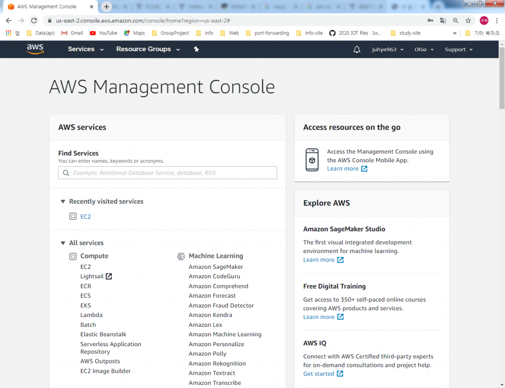Open the YouTube bookmark
The width and height of the screenshot is (505, 388).
coord(104,33)
